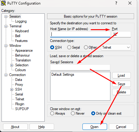Select Terminal category in tree
This screenshot has height=132, width=139.
pos(16,26)
